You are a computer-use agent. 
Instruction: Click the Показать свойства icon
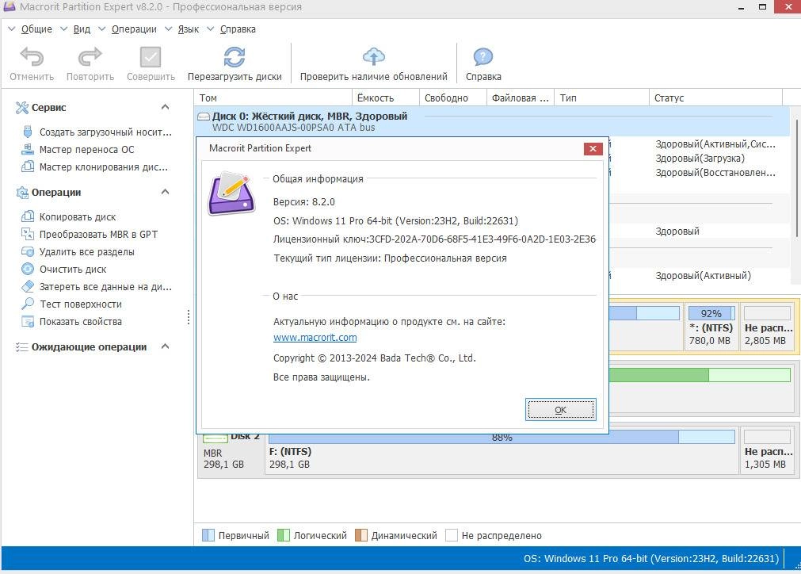28,322
